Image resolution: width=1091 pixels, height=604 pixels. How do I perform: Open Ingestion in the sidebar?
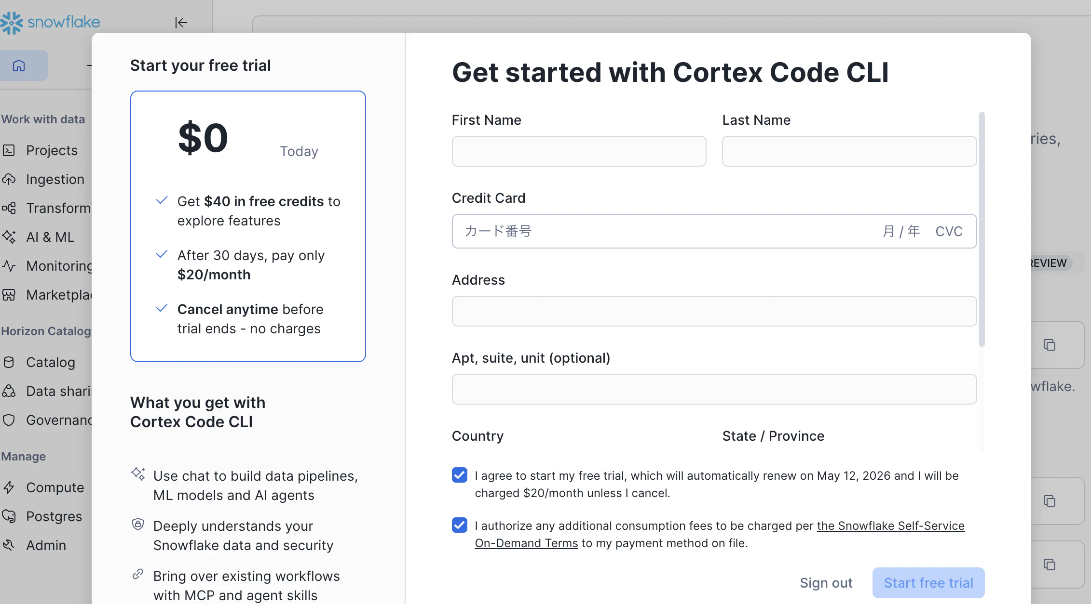pyautogui.click(x=55, y=179)
